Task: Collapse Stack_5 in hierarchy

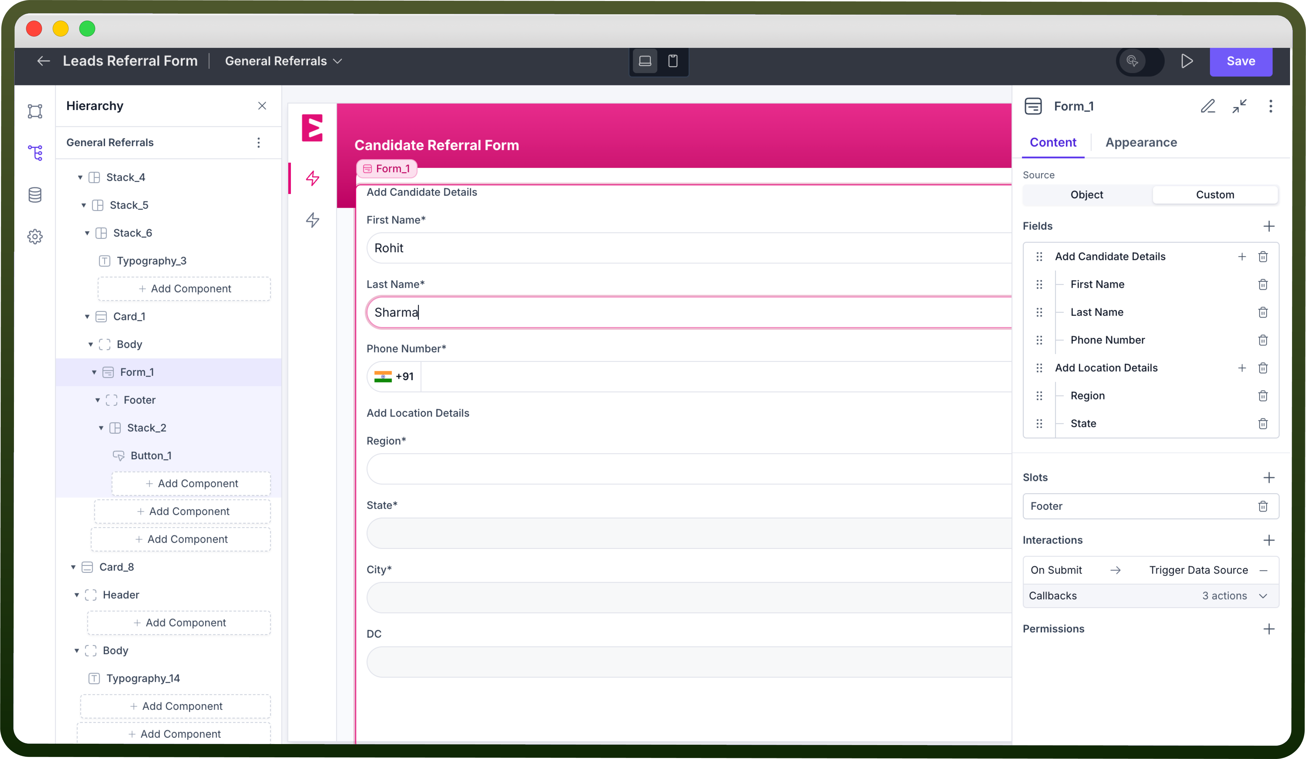Action: coord(84,205)
